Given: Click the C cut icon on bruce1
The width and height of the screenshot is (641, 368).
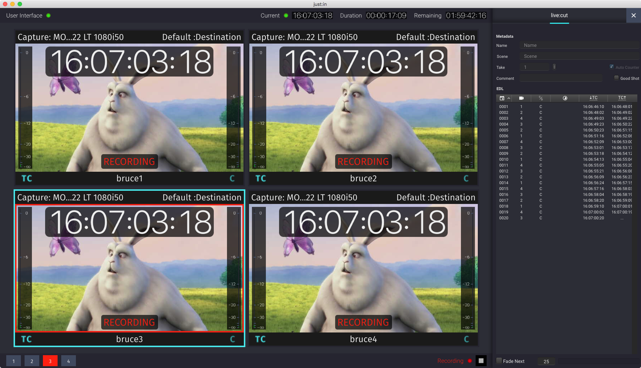Looking at the screenshot, I should (232, 178).
